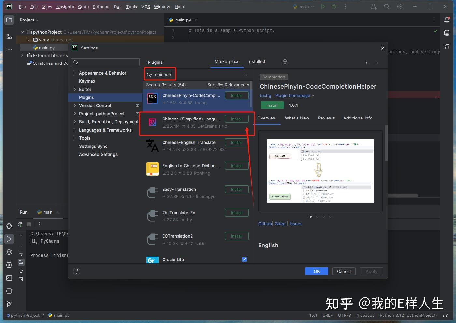Toggle scroll to end in run output
The width and height of the screenshot is (456, 323).
21,262
